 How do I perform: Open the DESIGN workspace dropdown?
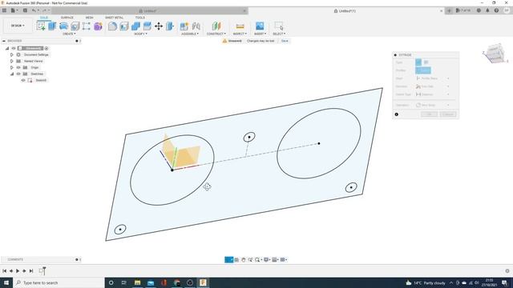[18, 26]
